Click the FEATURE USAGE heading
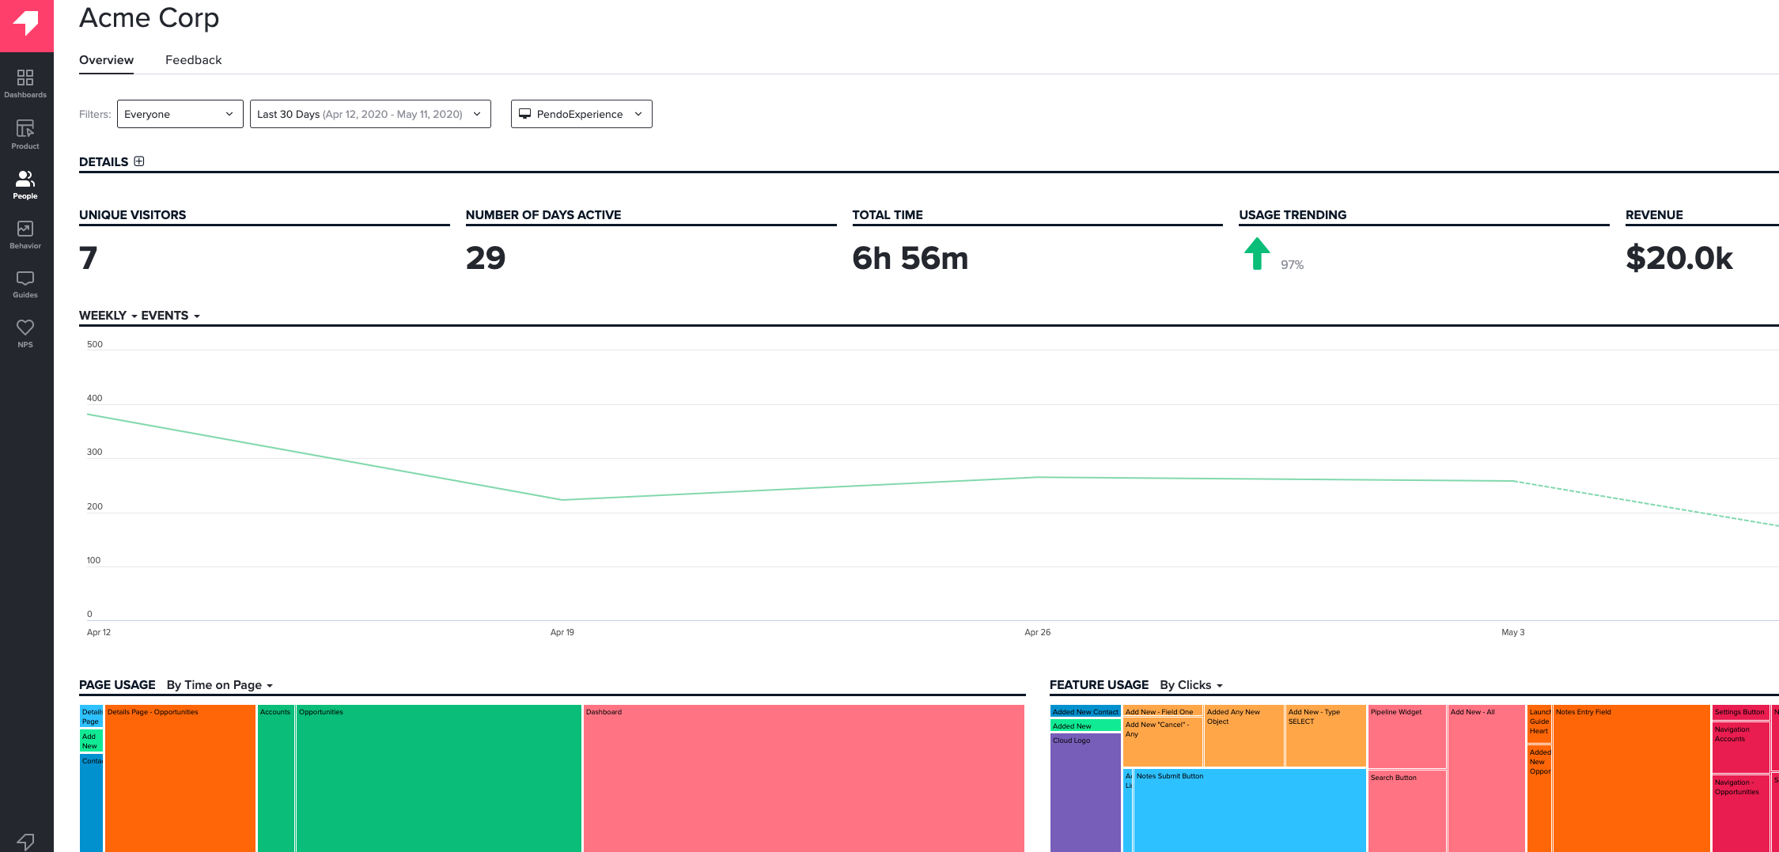1779x852 pixels. 1099,685
